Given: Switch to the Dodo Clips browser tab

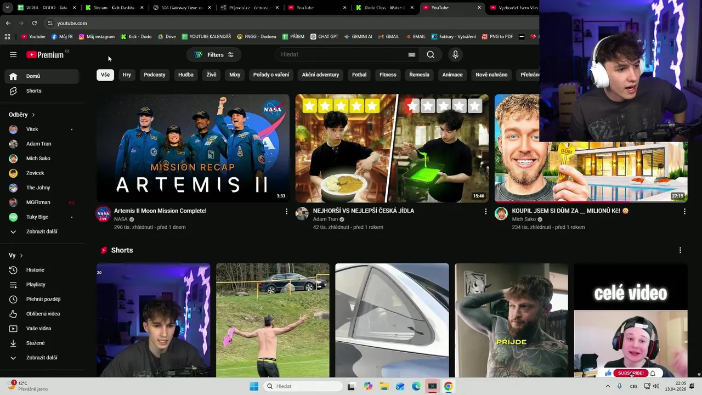Looking at the screenshot, I should tap(385, 8).
